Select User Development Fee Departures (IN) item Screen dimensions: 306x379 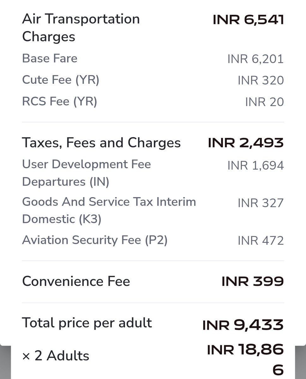click(x=87, y=173)
